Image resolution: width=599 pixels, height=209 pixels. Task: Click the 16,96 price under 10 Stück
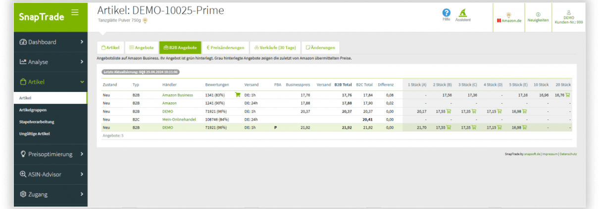[543, 95]
